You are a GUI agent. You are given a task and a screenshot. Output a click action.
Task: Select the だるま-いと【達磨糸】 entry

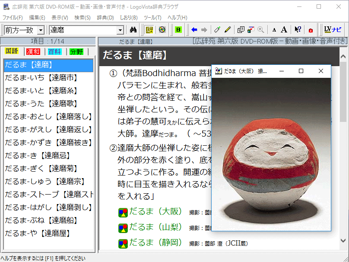coord(48,91)
